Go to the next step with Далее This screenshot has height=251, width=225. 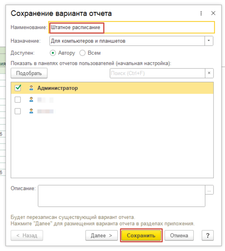pos(102,235)
